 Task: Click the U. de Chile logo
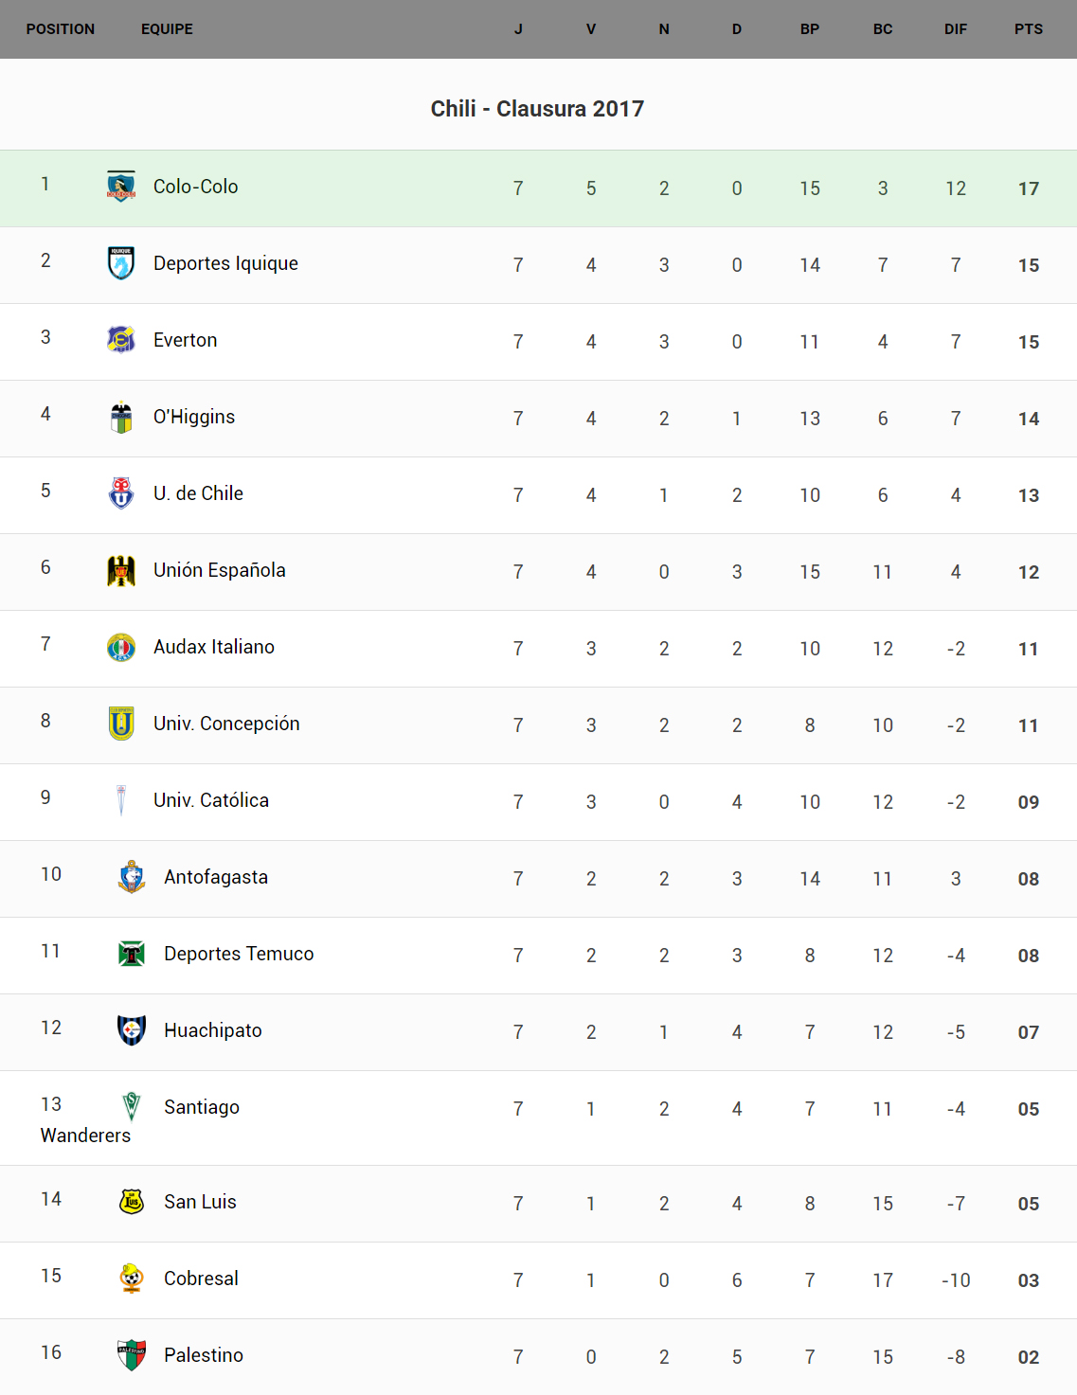tap(121, 493)
